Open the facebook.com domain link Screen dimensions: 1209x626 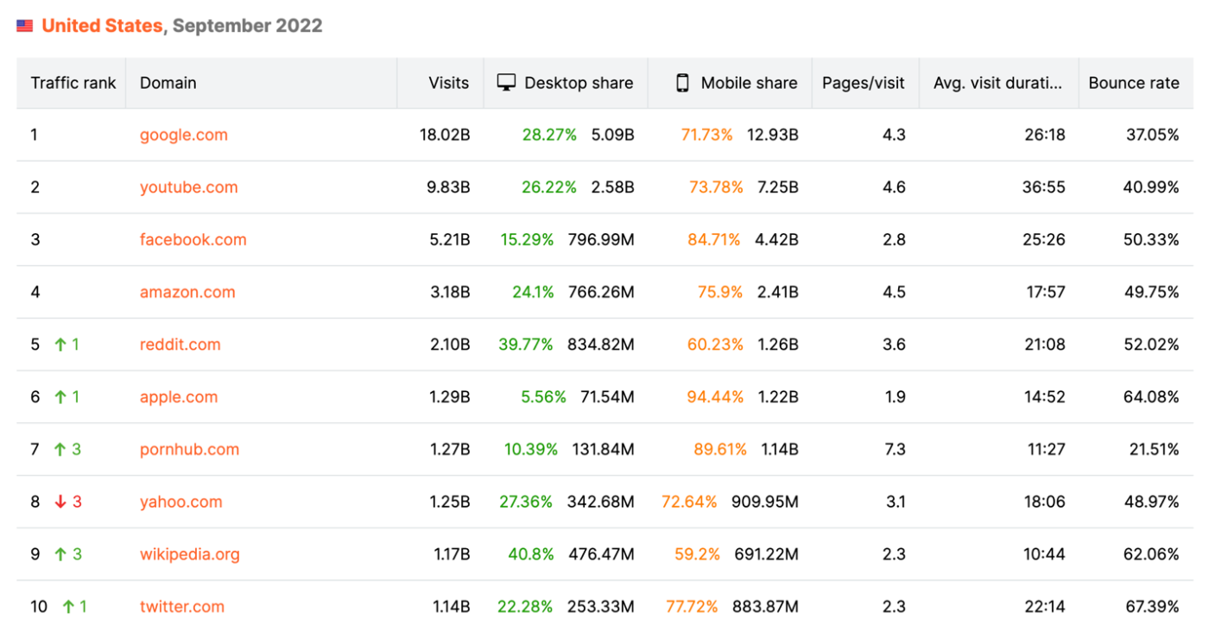click(x=193, y=240)
